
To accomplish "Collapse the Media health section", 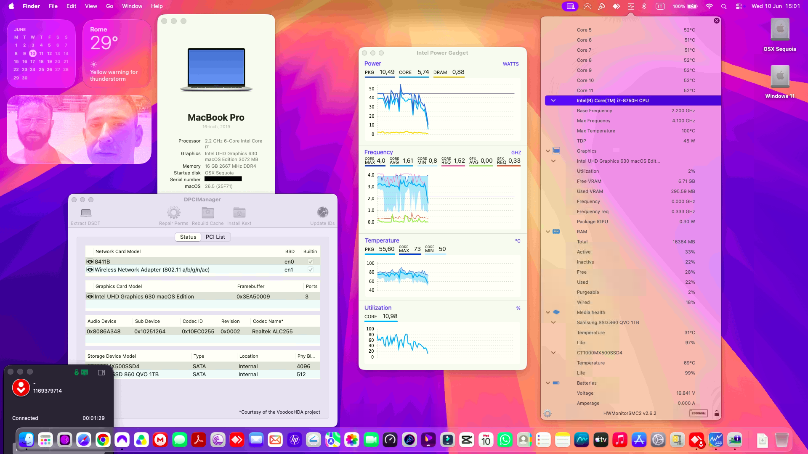I will point(548,312).
